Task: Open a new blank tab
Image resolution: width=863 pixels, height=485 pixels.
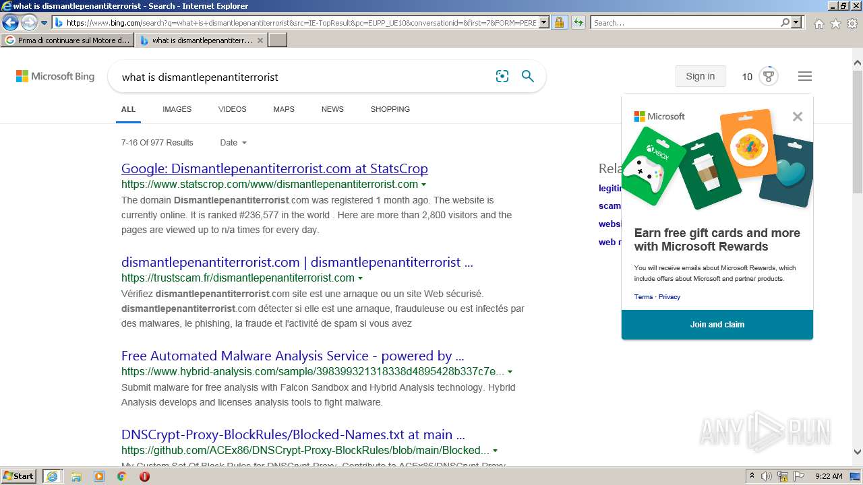Action: pos(278,40)
